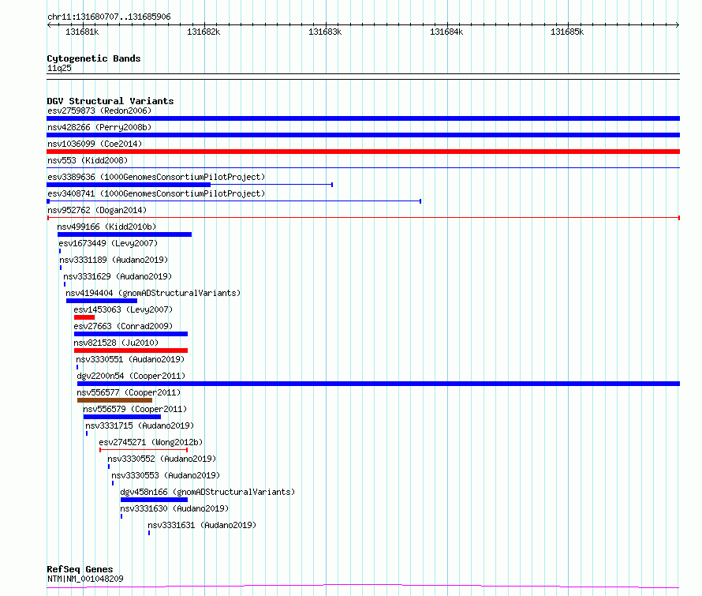
Task: Open nsv499166 (Kidd2010b) label
Action: 106,227
